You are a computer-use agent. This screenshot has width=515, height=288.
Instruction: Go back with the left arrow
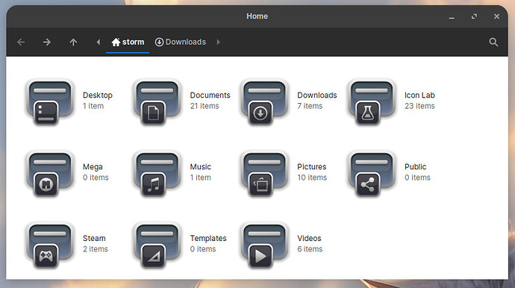(x=21, y=42)
